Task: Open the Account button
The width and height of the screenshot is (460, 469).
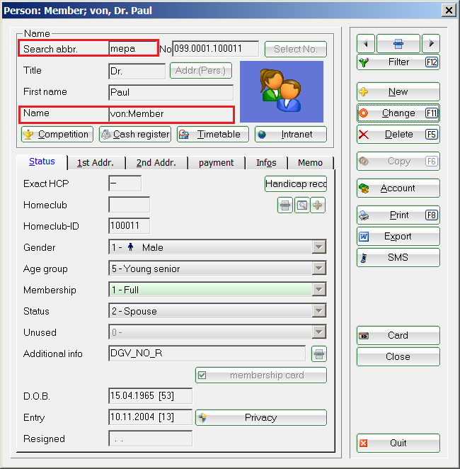Action: 398,188
